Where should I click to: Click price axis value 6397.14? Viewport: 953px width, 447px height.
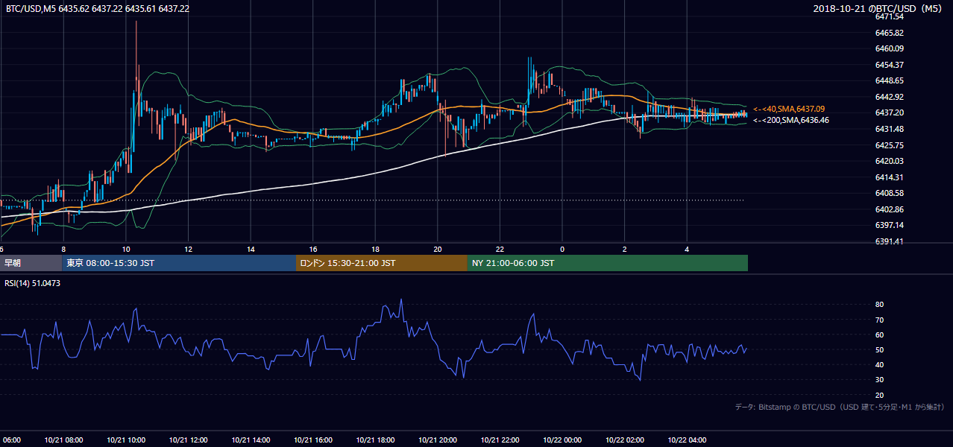[x=890, y=225]
